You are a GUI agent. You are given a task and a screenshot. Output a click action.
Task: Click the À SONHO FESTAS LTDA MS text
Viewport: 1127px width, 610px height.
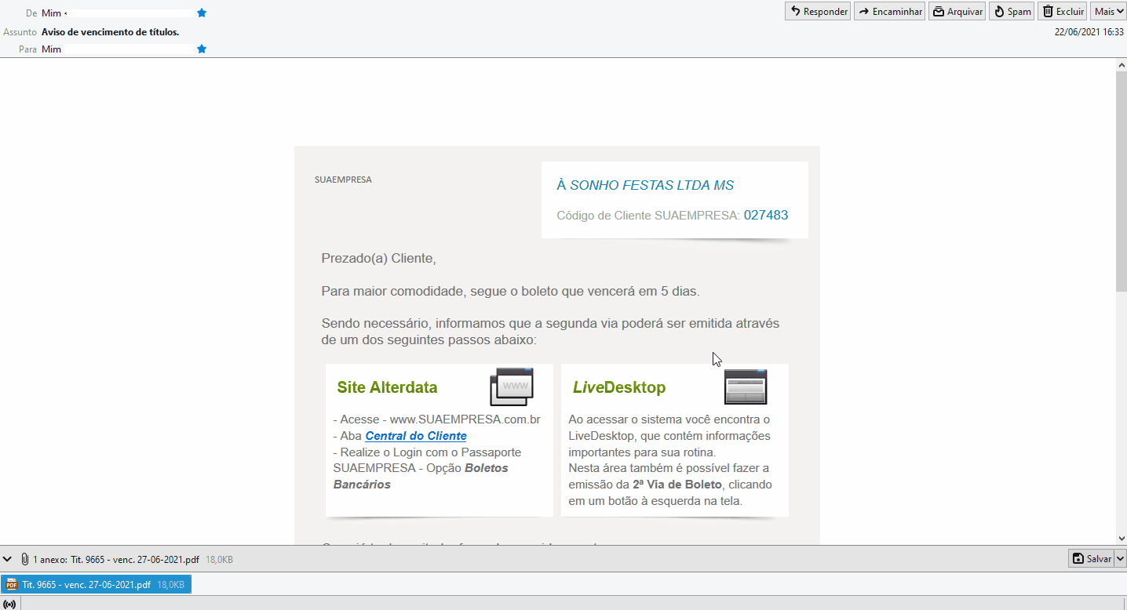coord(645,185)
